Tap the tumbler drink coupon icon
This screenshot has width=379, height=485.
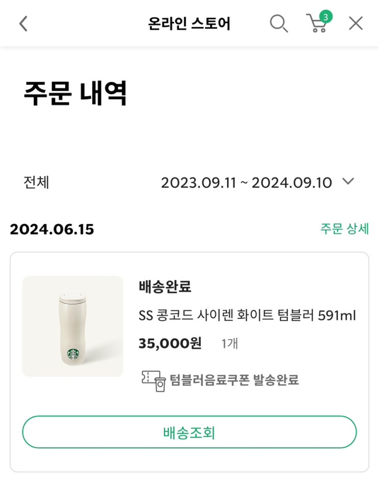154,380
